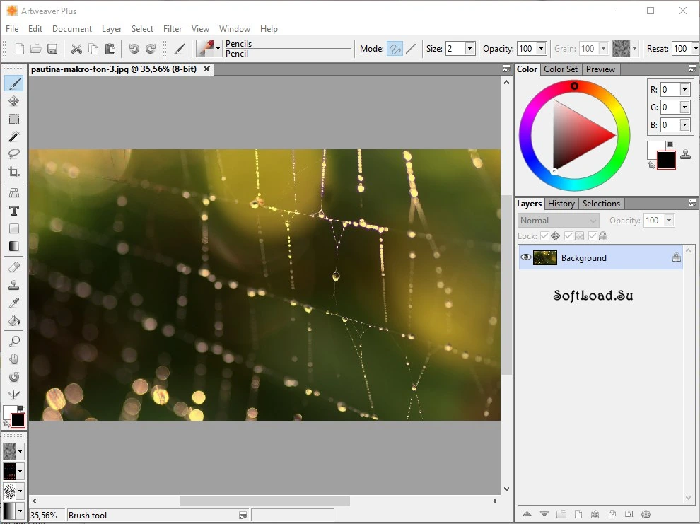
Task: Select the Rotate canvas tool
Action: pos(14,377)
